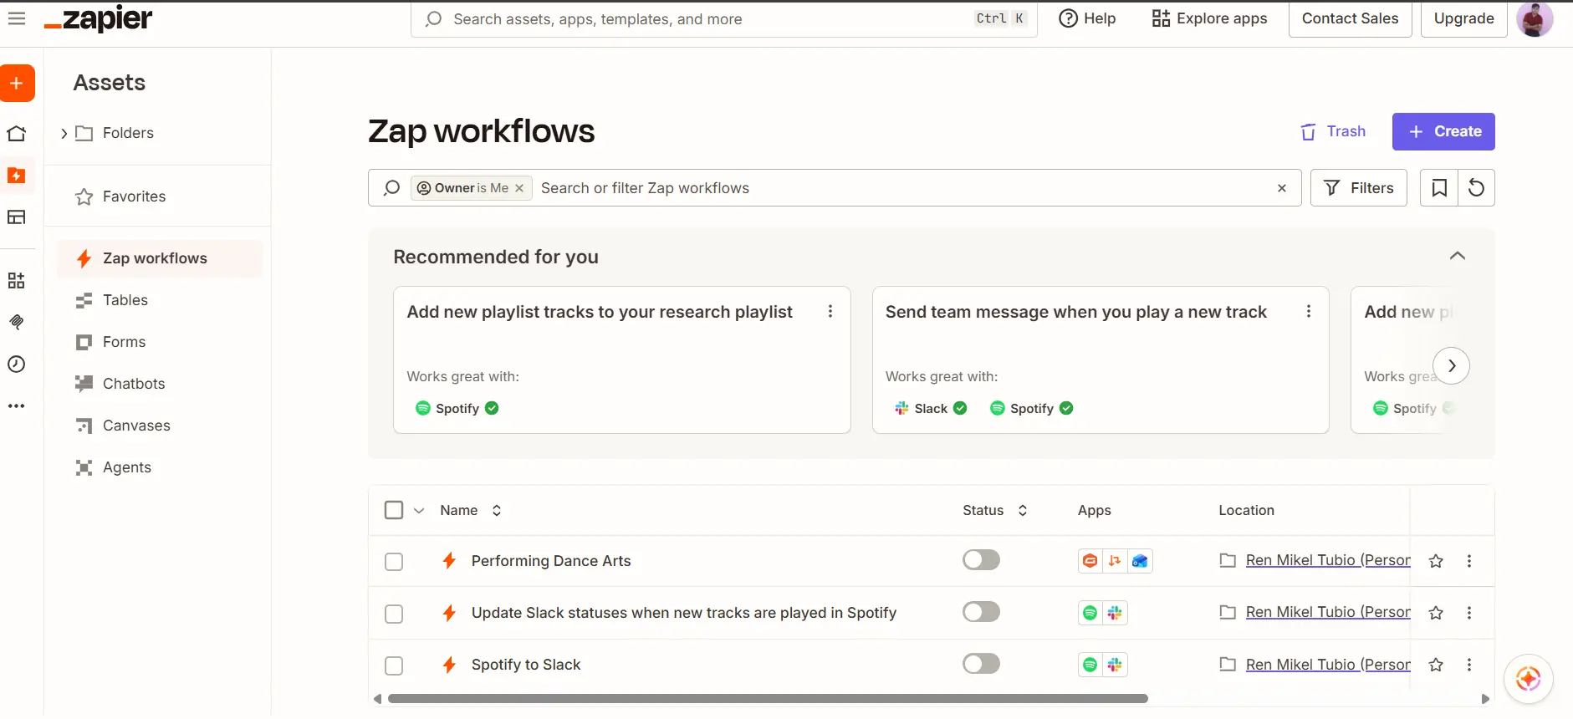Viewport: 1573px width, 719px height.
Task: Open the Filters panel
Action: (x=1359, y=188)
